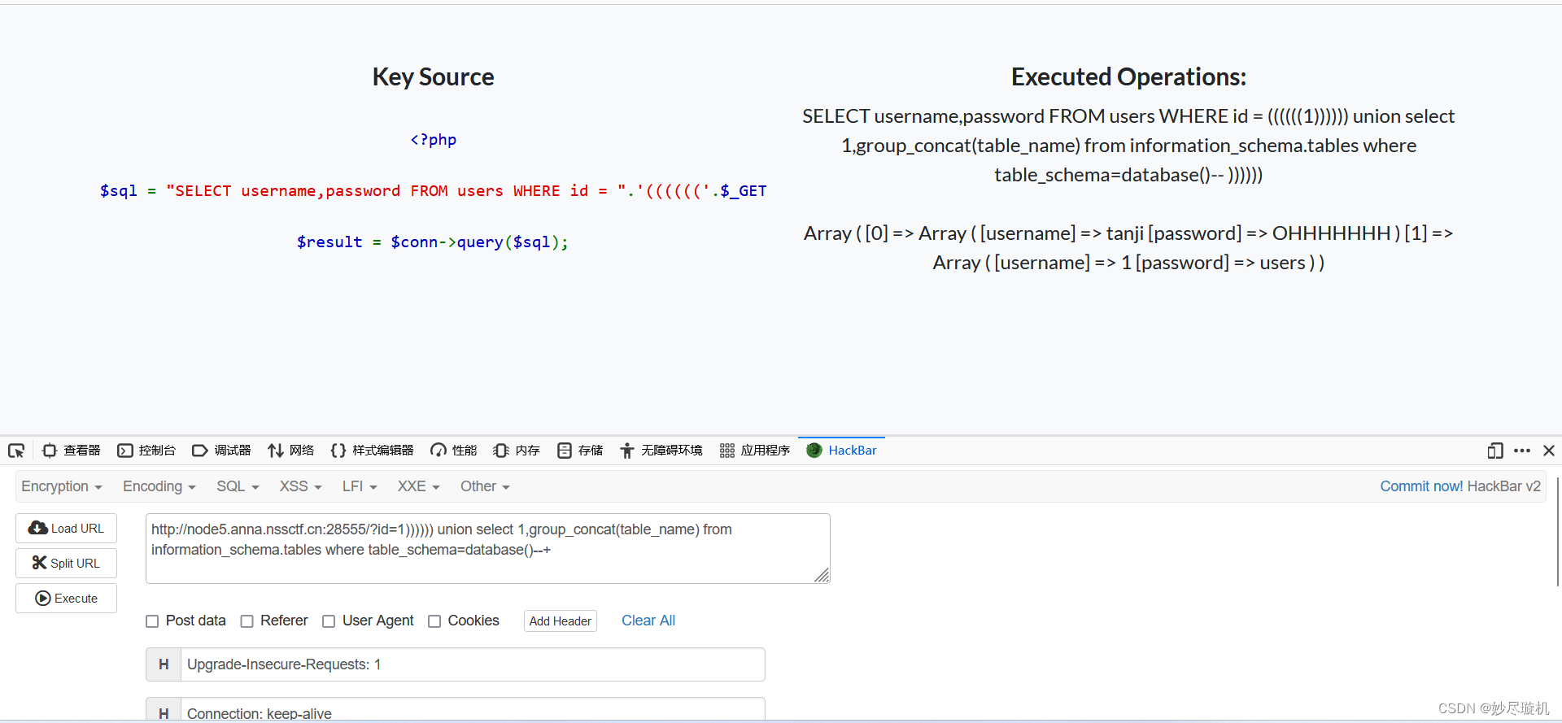Click the Add Header button
This screenshot has height=723, width=1562.
(561, 621)
